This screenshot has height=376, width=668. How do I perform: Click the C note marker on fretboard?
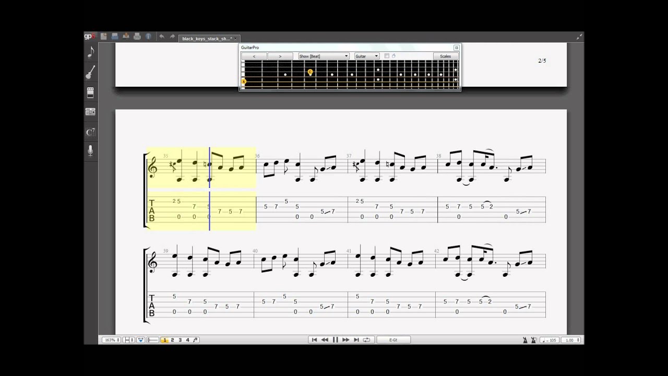click(310, 72)
